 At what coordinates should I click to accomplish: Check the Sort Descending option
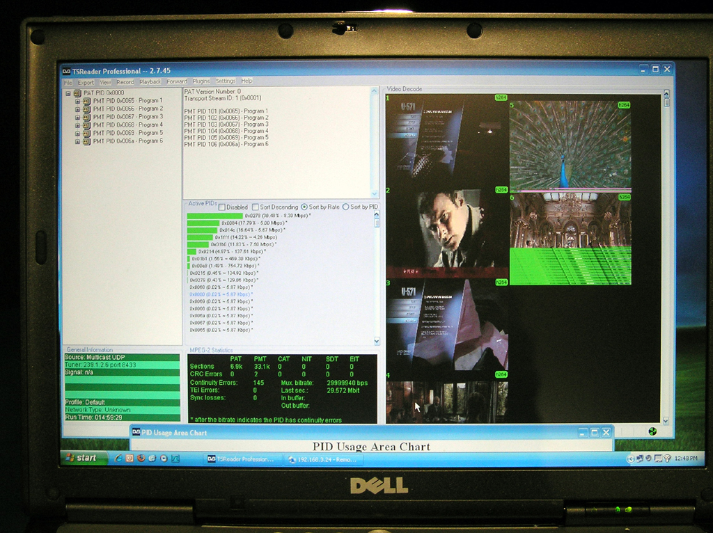[x=255, y=207]
